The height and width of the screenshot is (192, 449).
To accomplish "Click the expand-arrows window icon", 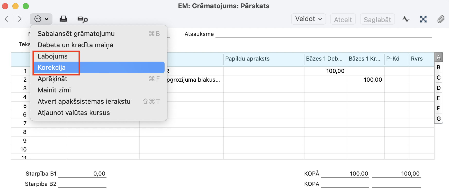I will pyautogui.click(x=423, y=19).
